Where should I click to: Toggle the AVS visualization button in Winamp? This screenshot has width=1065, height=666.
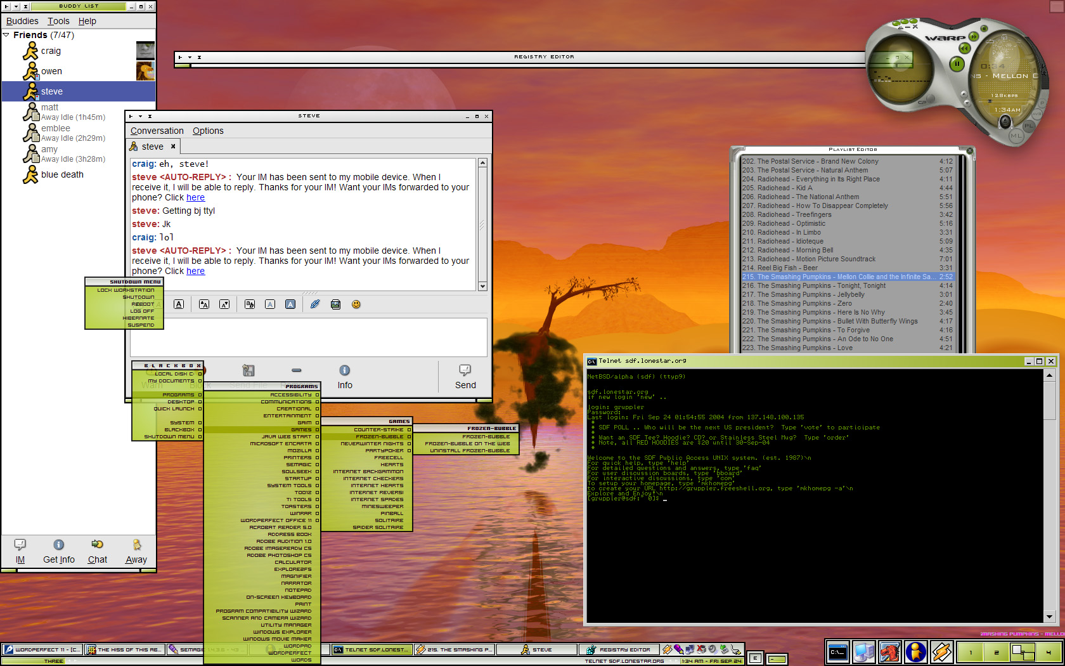click(x=1037, y=115)
